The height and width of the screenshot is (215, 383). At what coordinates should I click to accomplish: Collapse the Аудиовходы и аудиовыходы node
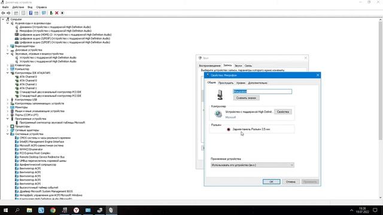tap(8, 23)
